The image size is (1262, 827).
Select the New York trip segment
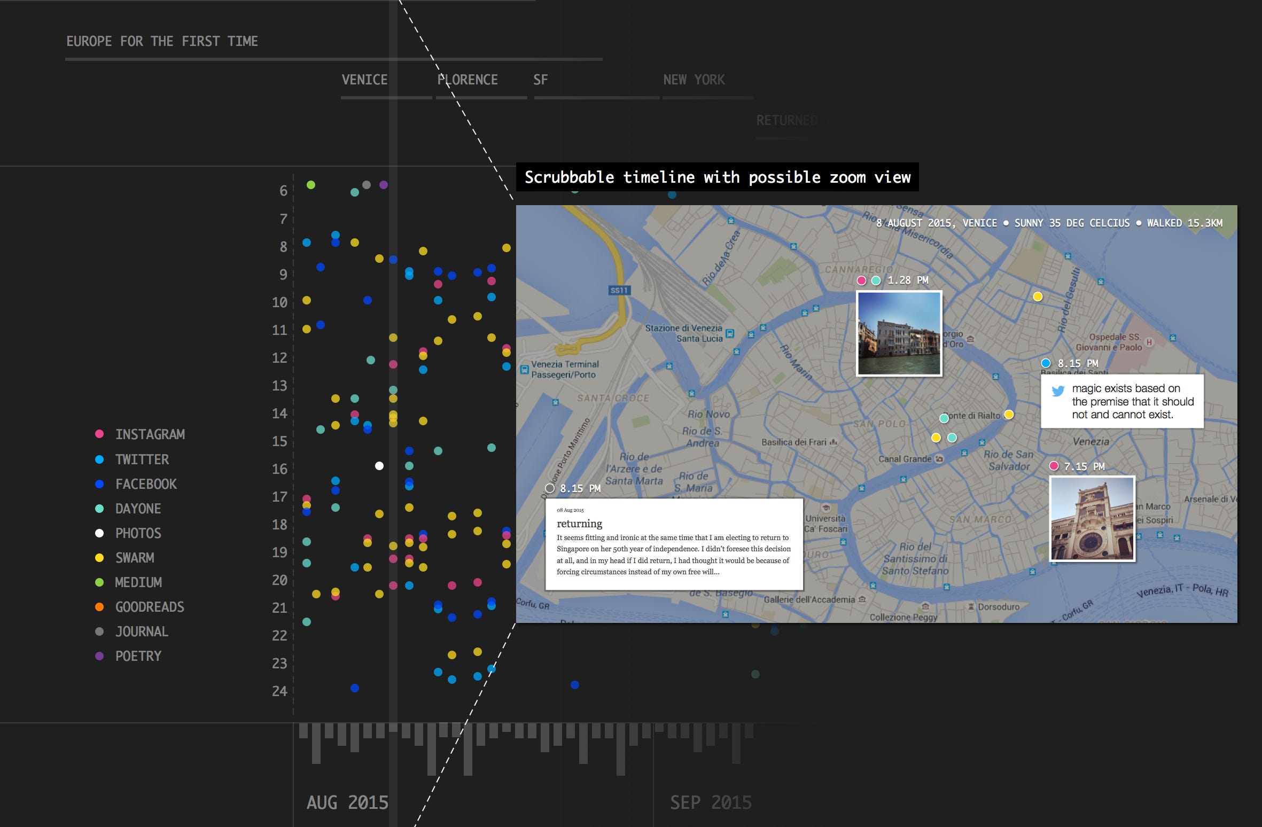[x=694, y=80]
